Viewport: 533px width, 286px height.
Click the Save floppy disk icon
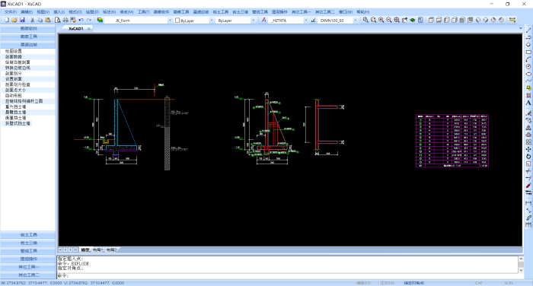coord(22,21)
